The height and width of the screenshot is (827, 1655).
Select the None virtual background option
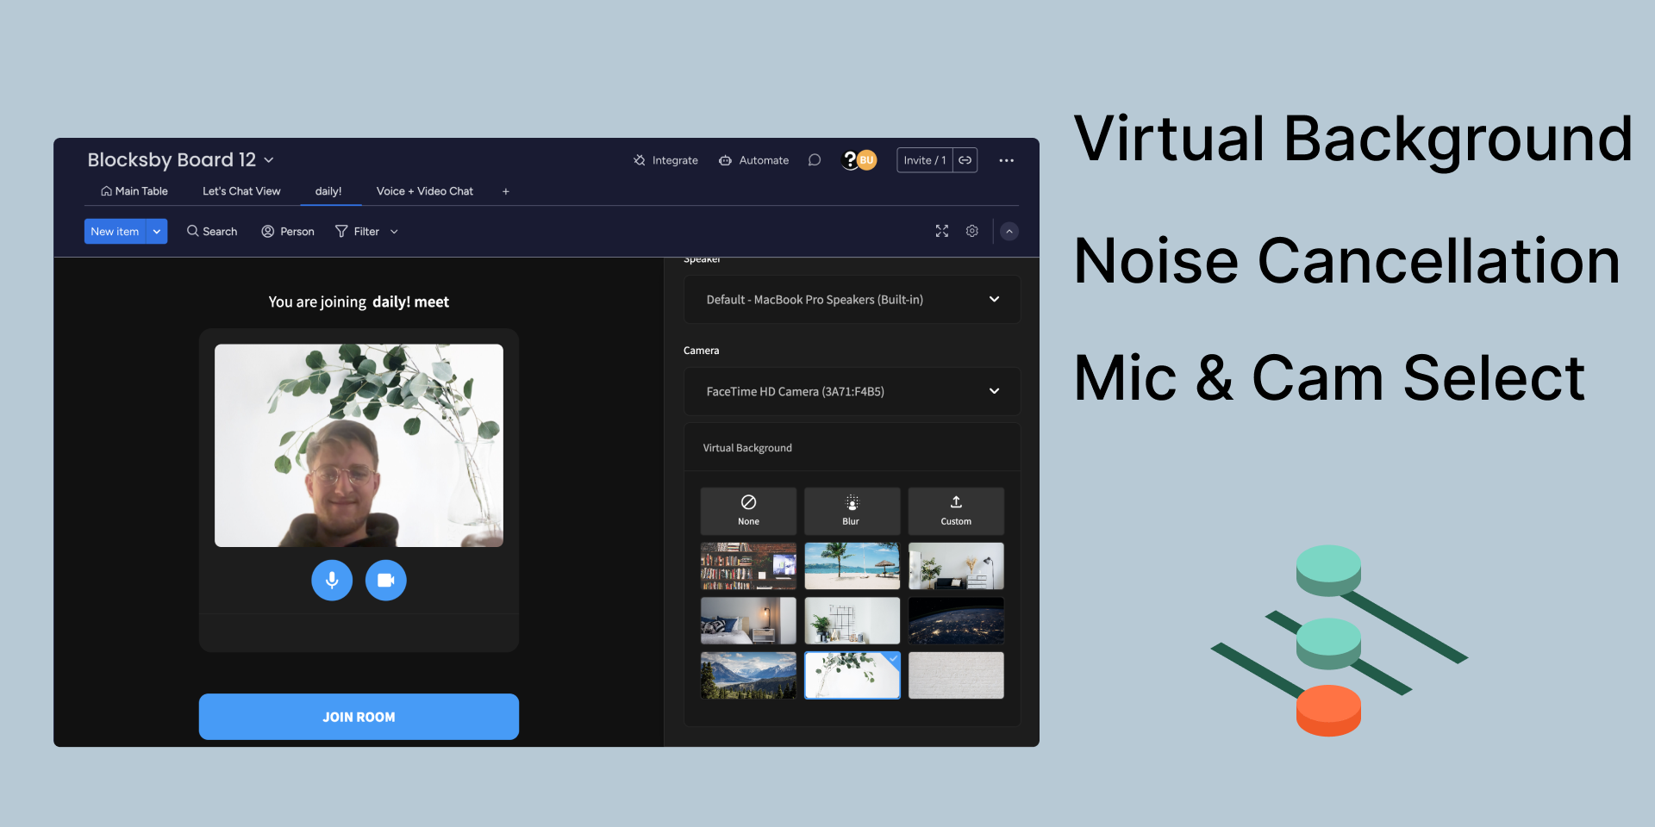pos(748,511)
